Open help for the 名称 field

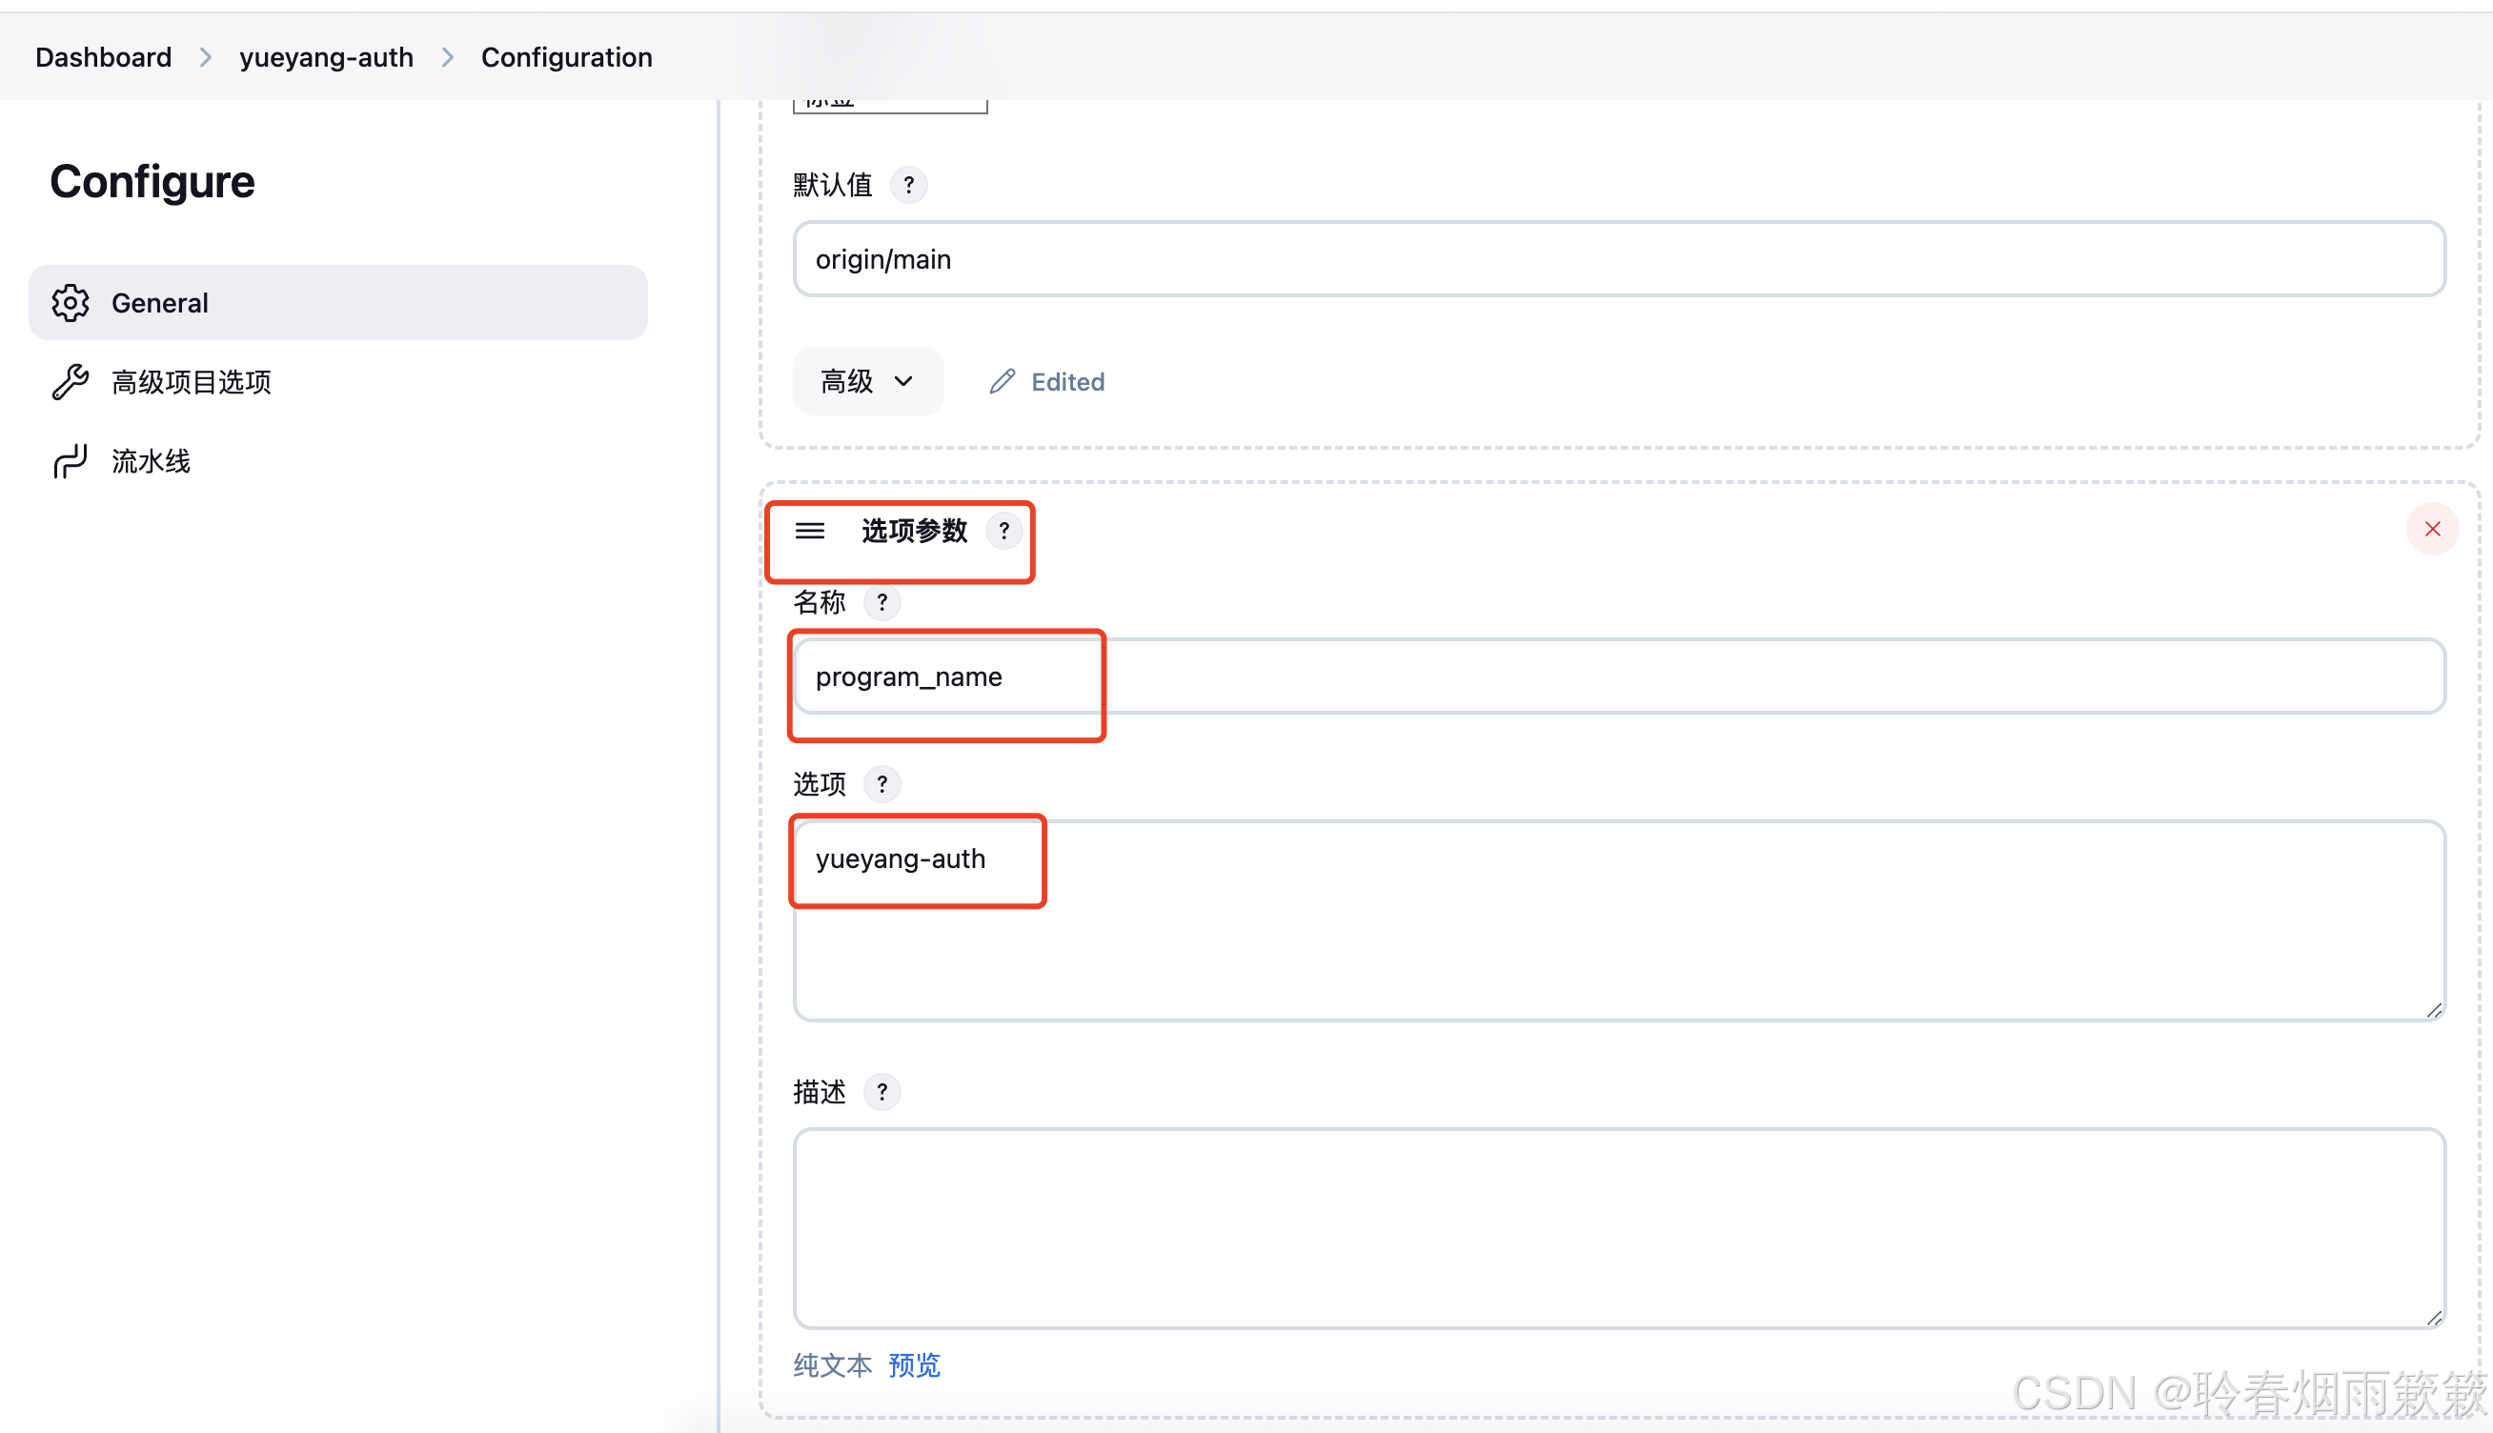[881, 602]
